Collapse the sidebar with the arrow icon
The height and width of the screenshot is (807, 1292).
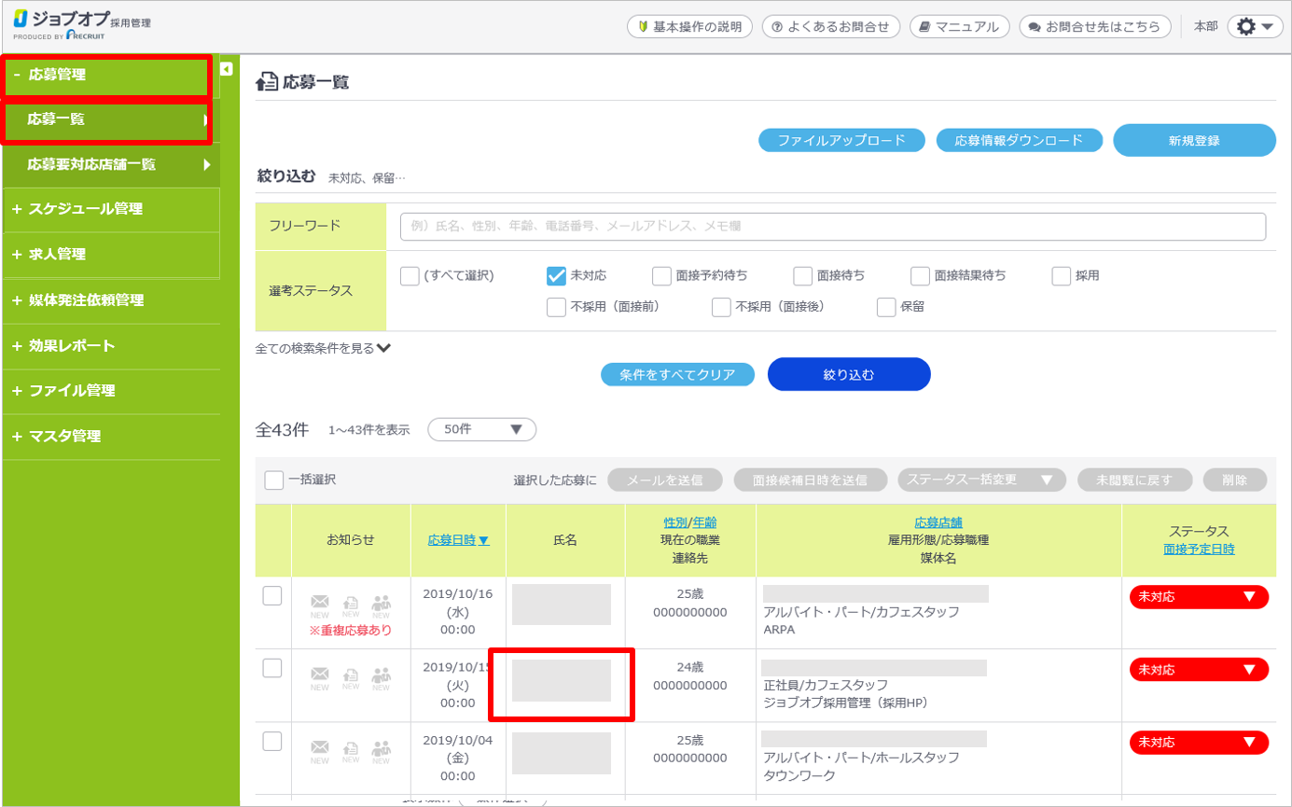pyautogui.click(x=226, y=69)
